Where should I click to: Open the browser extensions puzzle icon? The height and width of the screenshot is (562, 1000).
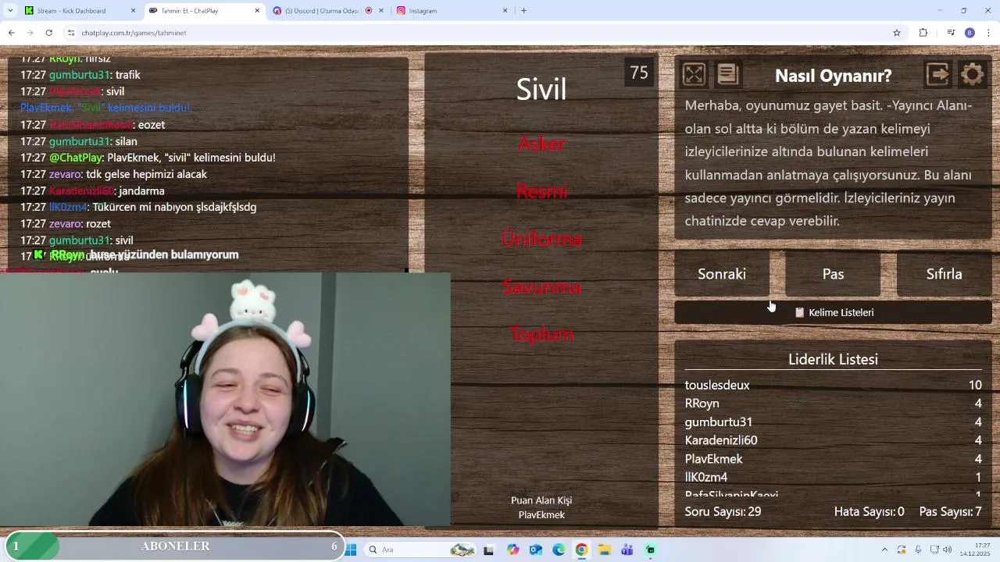pyautogui.click(x=923, y=33)
